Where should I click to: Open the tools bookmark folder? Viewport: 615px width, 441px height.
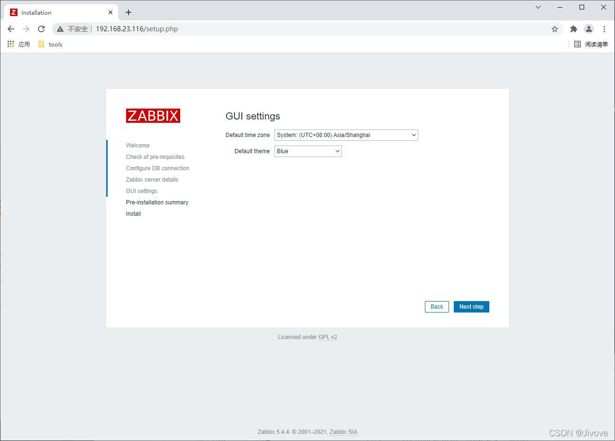[x=50, y=44]
